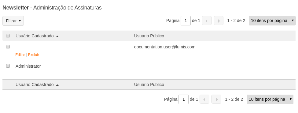Click sort arrow beside top Usuário Cadastrado
The height and width of the screenshot is (113, 298).
coord(57,36)
